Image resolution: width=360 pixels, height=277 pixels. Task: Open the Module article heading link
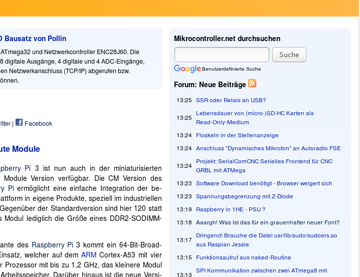click(x=20, y=149)
